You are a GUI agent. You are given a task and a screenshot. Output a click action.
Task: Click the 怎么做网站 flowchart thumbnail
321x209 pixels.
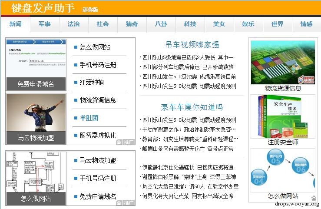[x=36, y=179]
